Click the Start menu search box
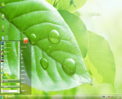Viewport: 122px width, 99px height. click(10, 91)
